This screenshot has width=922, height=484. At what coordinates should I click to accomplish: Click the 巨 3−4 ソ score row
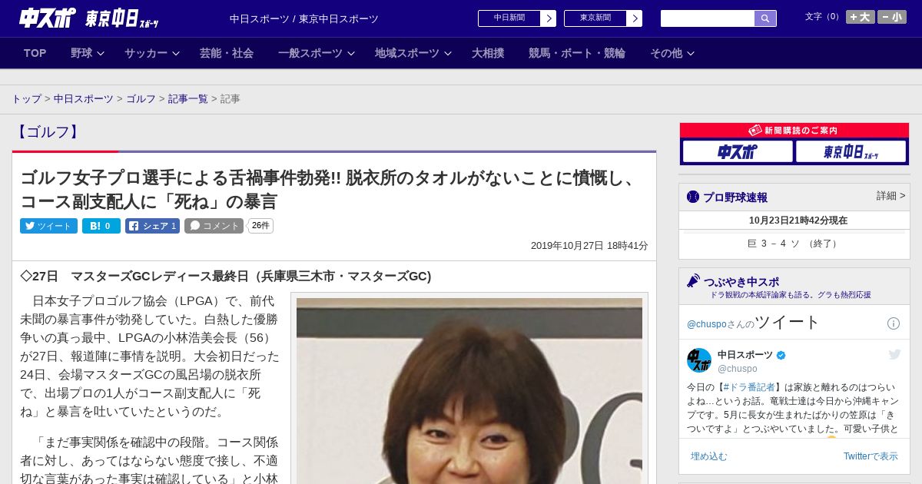(794, 244)
